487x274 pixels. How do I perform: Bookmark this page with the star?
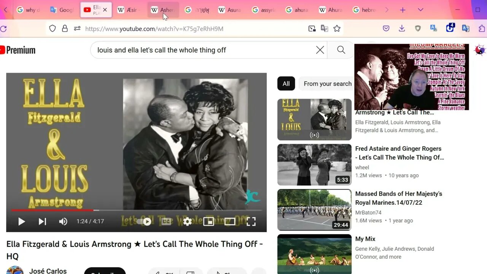pyautogui.click(x=337, y=29)
